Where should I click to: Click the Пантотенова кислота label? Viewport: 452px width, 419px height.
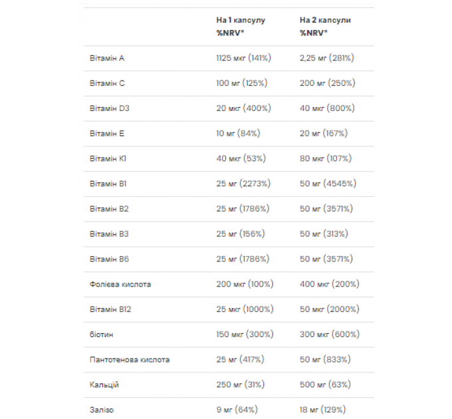click(130, 360)
